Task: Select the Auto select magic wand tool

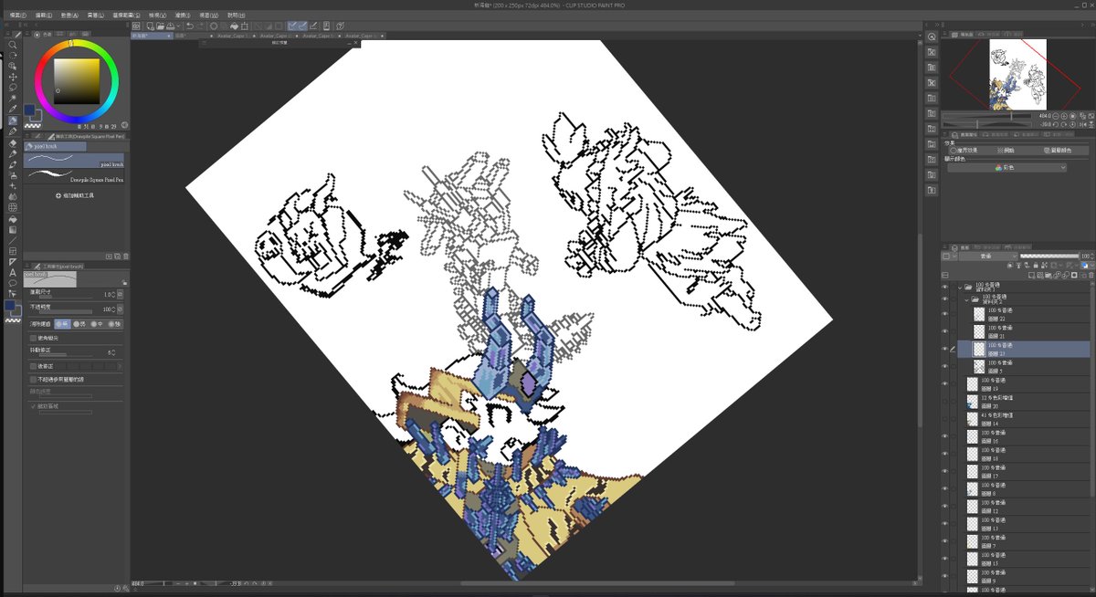Action: (x=13, y=98)
